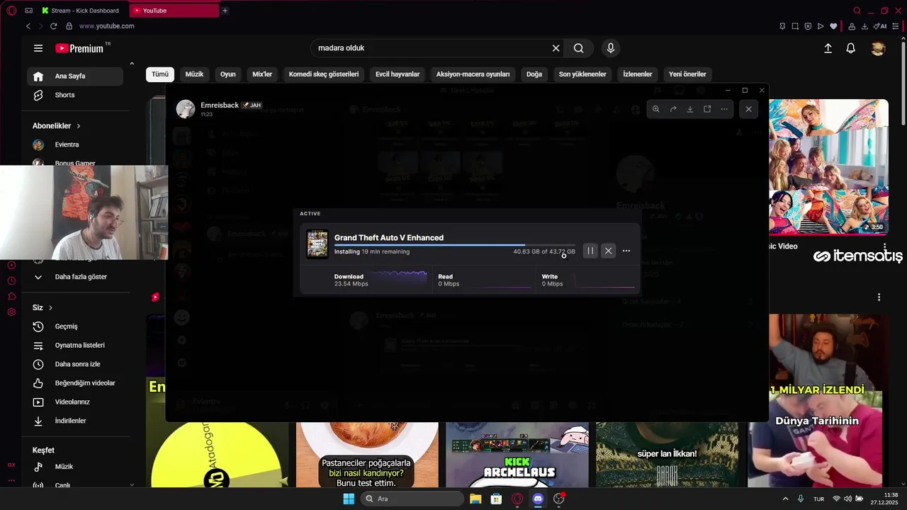Open Beğendiğim videolar in sidebar
The image size is (907, 510).
[75, 383]
